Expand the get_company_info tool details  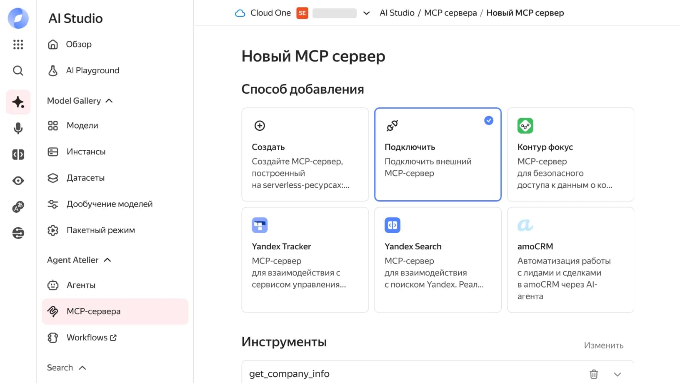(x=617, y=374)
